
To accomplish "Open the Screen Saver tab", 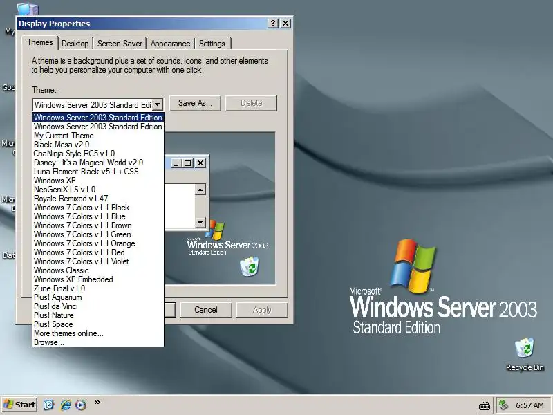I will 120,44.
